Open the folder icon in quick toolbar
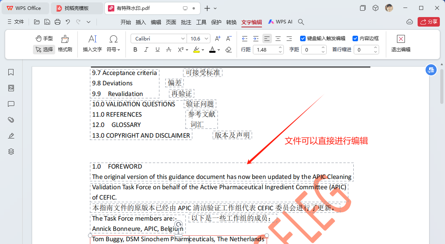445x244 pixels. pyautogui.click(x=37, y=22)
